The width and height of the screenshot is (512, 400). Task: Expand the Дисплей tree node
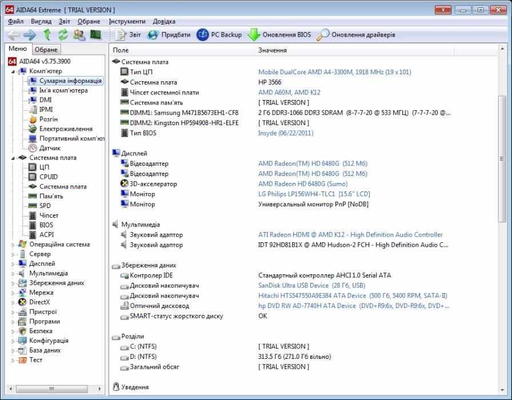pyautogui.click(x=13, y=264)
